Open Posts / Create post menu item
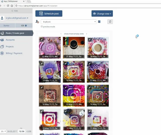The width and height of the screenshot is (161, 135). [16, 33]
